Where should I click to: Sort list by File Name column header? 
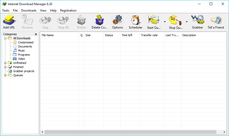tap(59, 35)
